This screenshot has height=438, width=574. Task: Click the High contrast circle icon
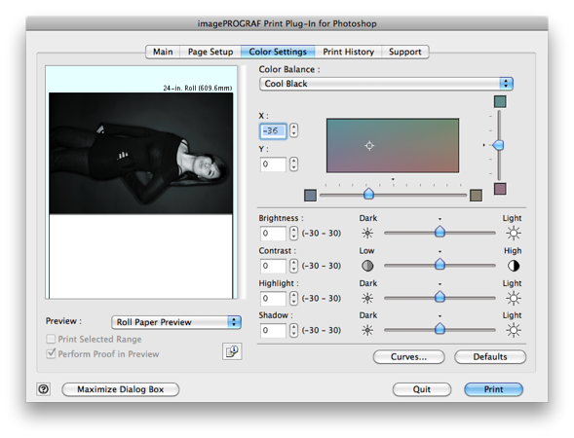tap(514, 266)
